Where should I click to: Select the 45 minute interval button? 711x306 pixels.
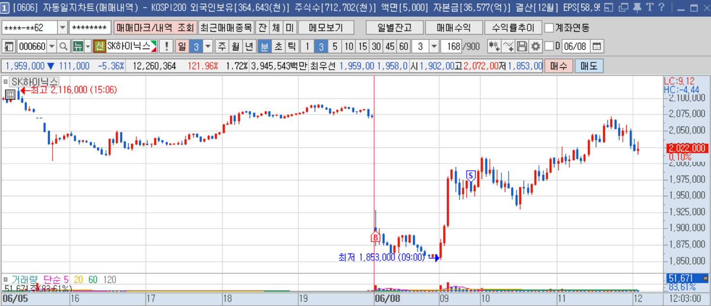(x=390, y=47)
